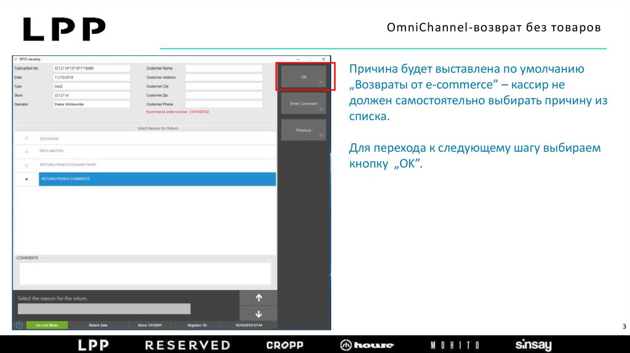Screen dimensions: 630x353
Task: Go back with the Previous button
Action: (303, 130)
